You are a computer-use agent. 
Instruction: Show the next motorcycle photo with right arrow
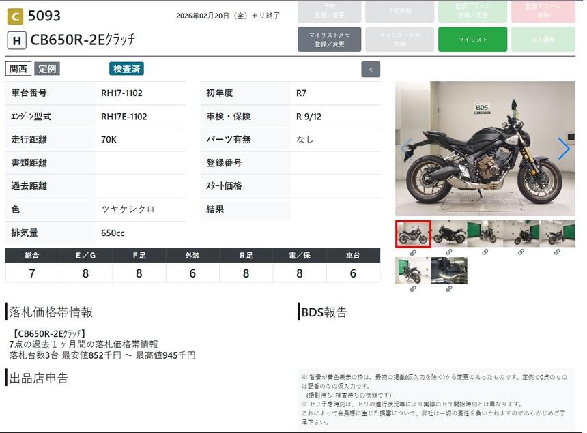pyautogui.click(x=564, y=149)
